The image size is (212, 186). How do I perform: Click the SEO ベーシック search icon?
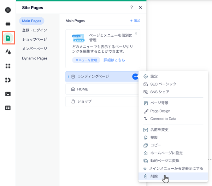(x=146, y=84)
